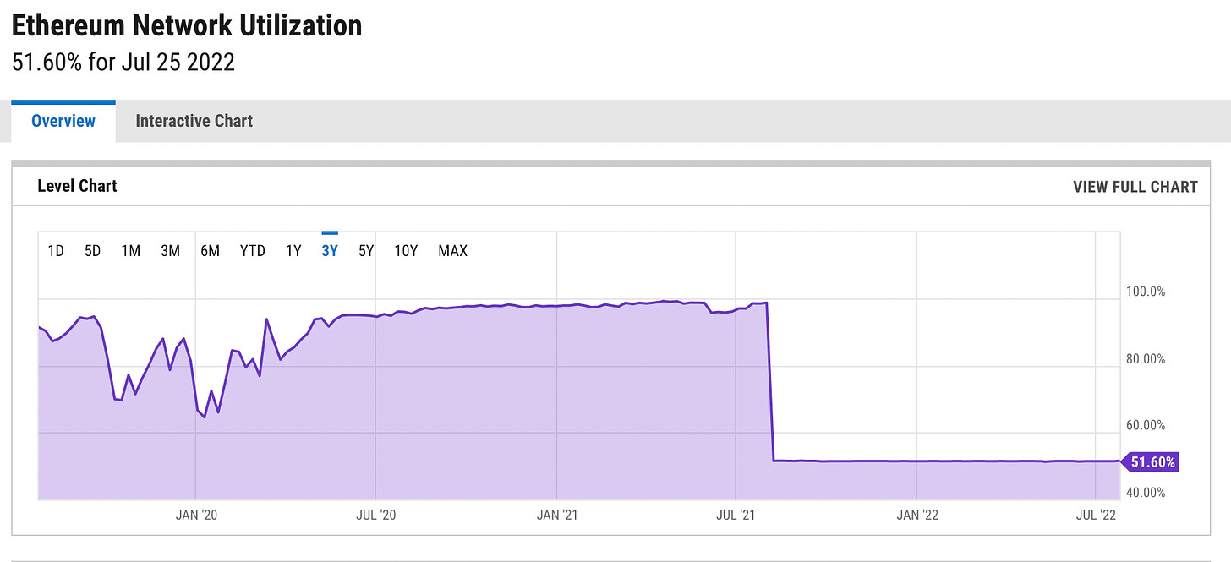This screenshot has height=562, width=1231.
Task: Choose the YTD time range
Action: click(x=253, y=250)
